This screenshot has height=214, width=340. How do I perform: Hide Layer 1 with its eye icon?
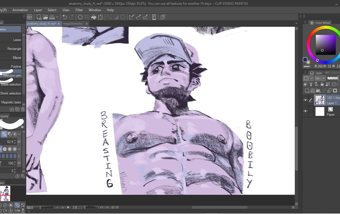point(305,100)
